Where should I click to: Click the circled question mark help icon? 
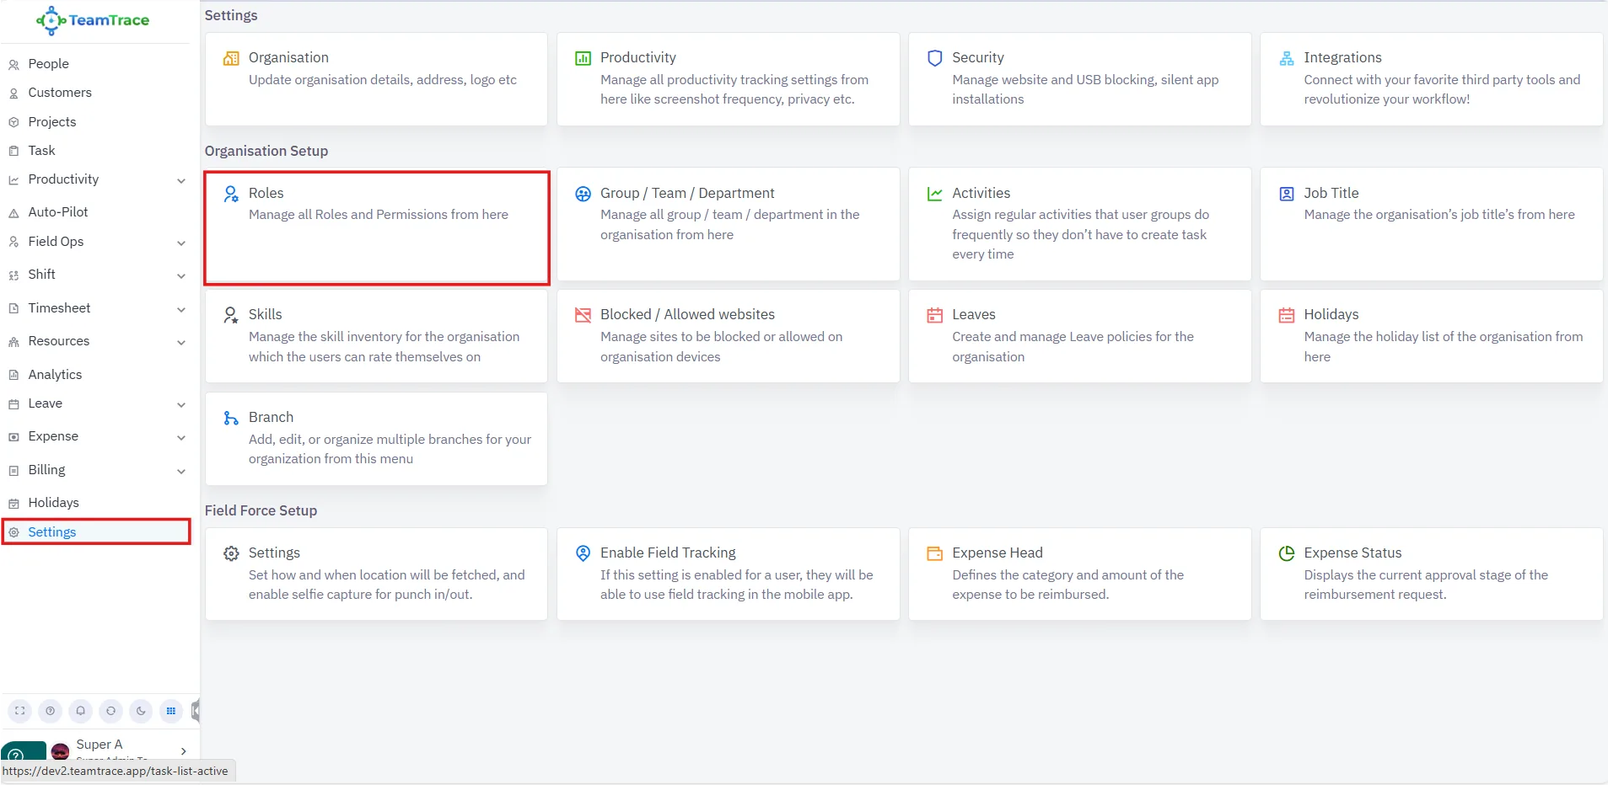pos(51,711)
